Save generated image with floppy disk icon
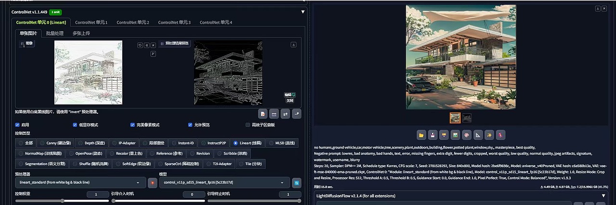The image size is (616, 205). click(x=433, y=135)
